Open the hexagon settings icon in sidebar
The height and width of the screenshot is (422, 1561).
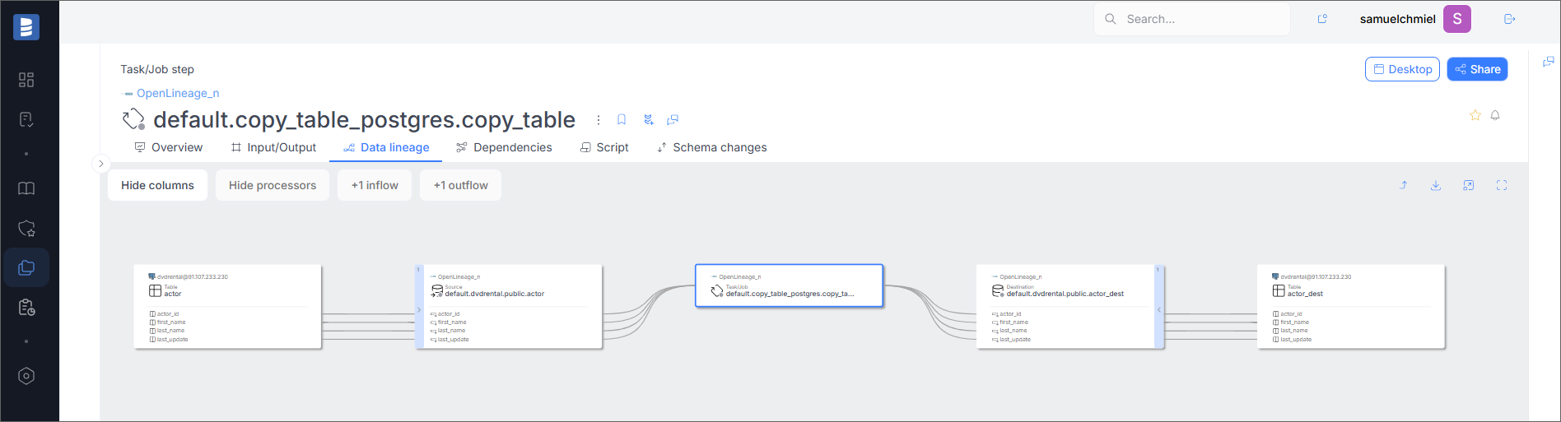26,376
